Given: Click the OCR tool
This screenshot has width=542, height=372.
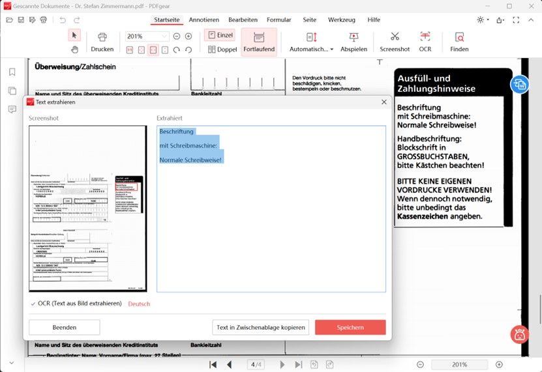Looking at the screenshot, I should pos(425,42).
